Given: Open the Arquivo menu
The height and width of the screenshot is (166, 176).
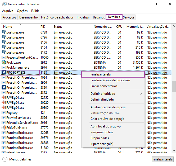Looking at the screenshot, I should tap(8, 11).
